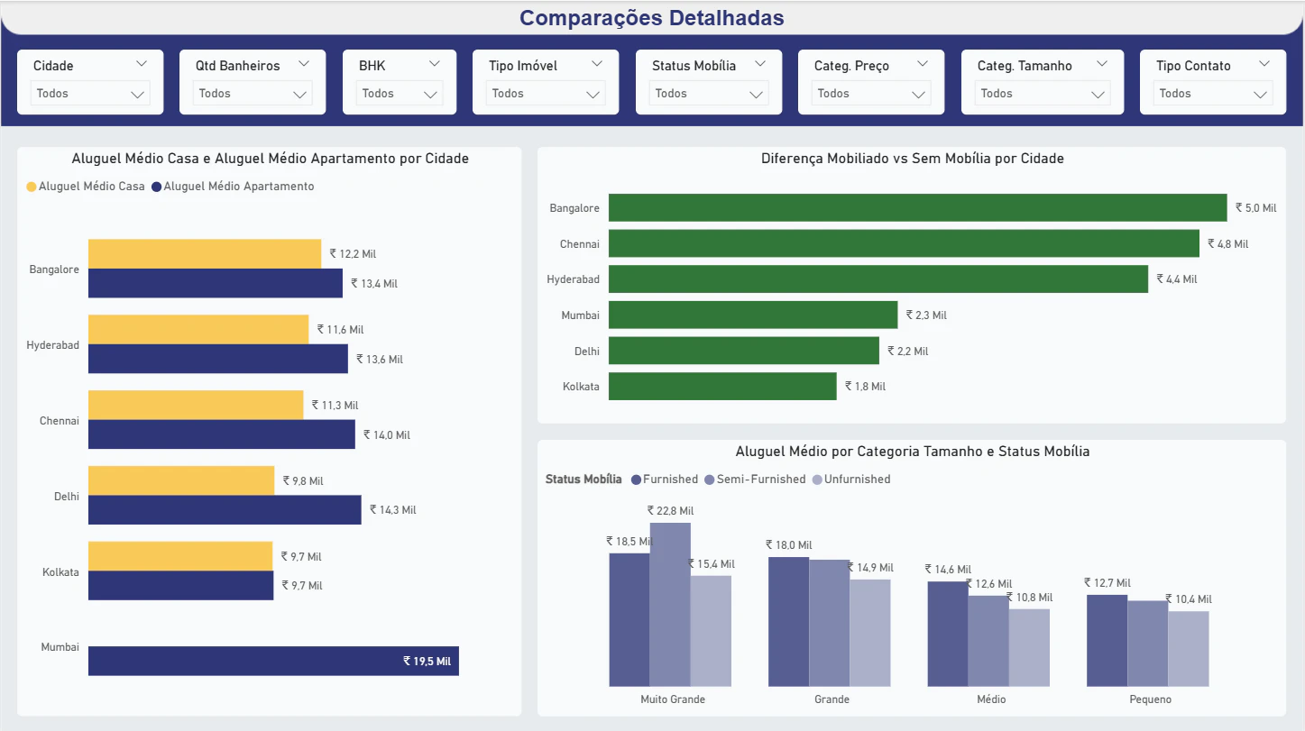Select Médio Furnished column (14,6 Mil)
1305x731 pixels.
(x=948, y=634)
